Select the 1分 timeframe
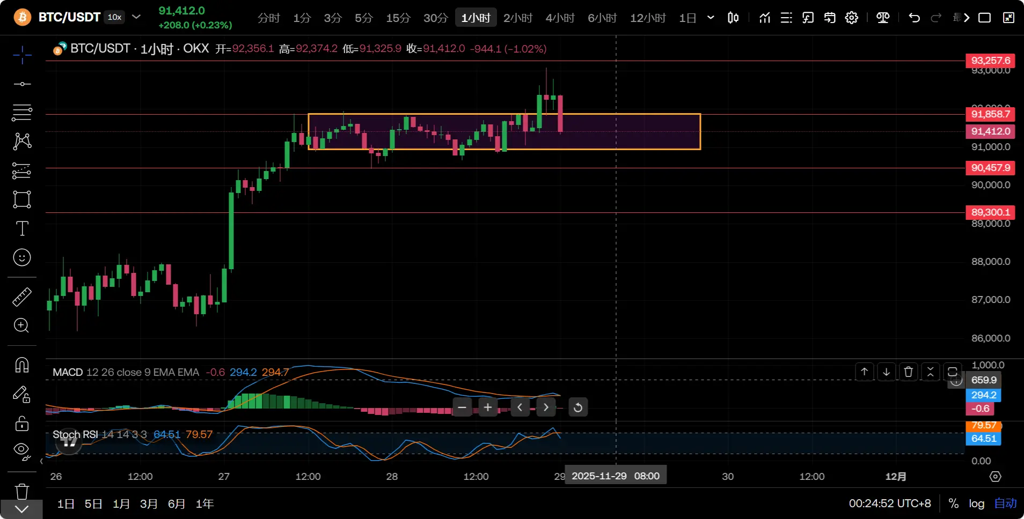Viewport: 1024px width, 519px height. pos(302,18)
